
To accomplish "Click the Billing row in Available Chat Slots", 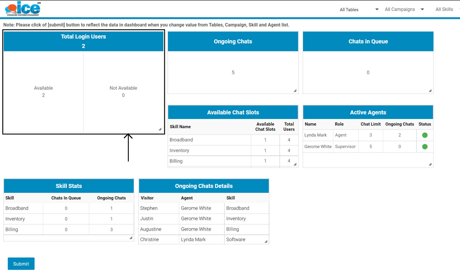I will (x=176, y=161).
